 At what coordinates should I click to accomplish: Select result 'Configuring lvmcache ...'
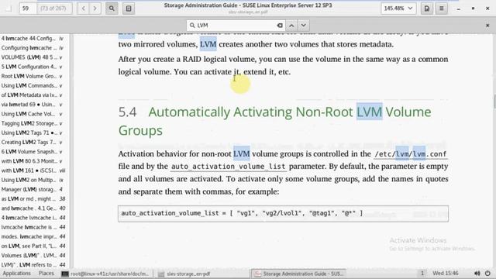click(x=33, y=48)
